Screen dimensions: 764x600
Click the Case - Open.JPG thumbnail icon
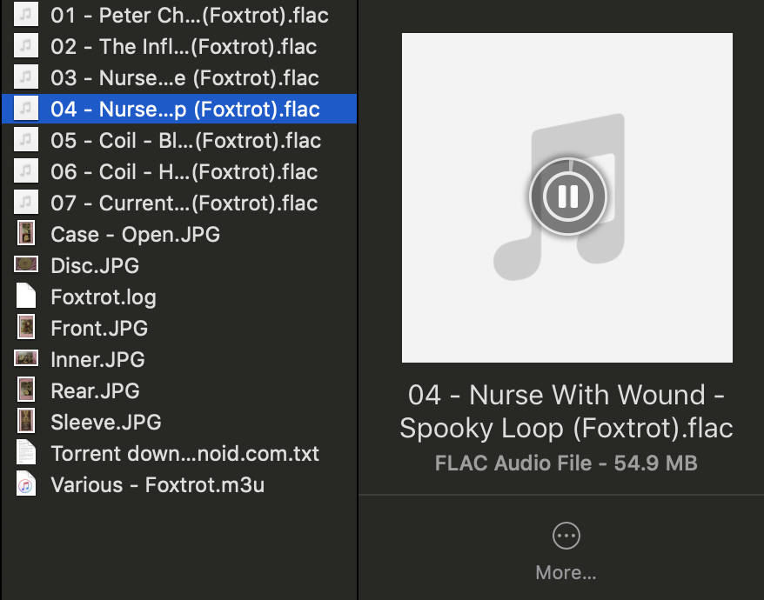pos(26,233)
